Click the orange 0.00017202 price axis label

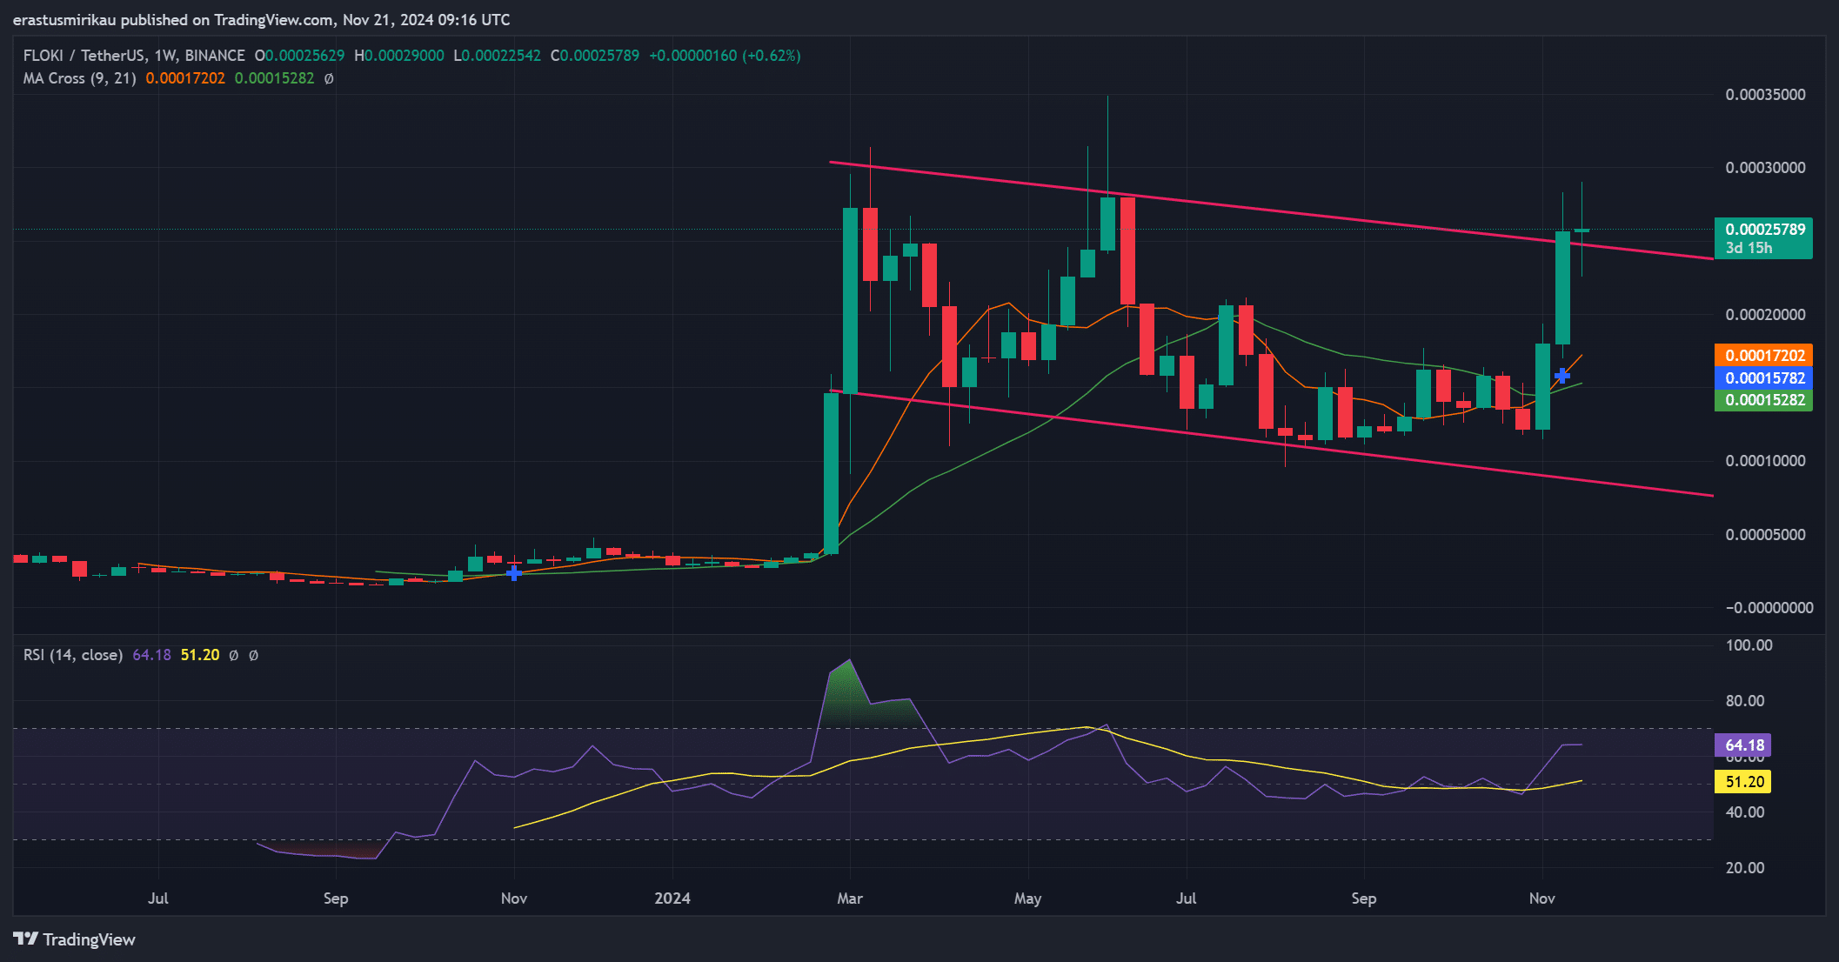click(x=1764, y=355)
